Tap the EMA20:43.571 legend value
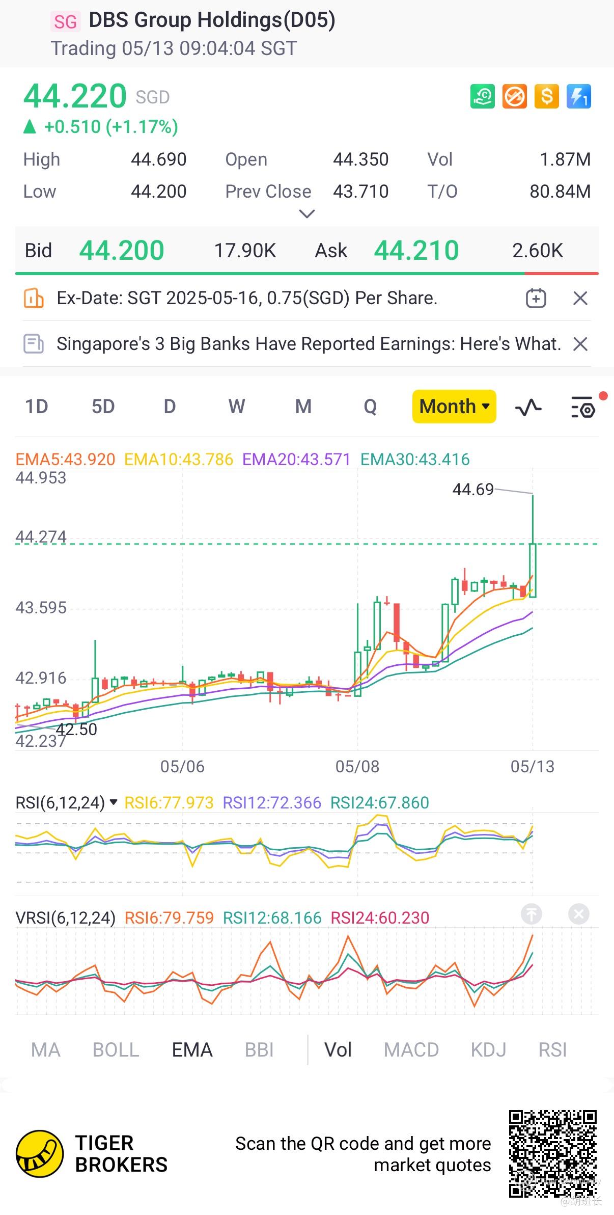 [x=296, y=460]
